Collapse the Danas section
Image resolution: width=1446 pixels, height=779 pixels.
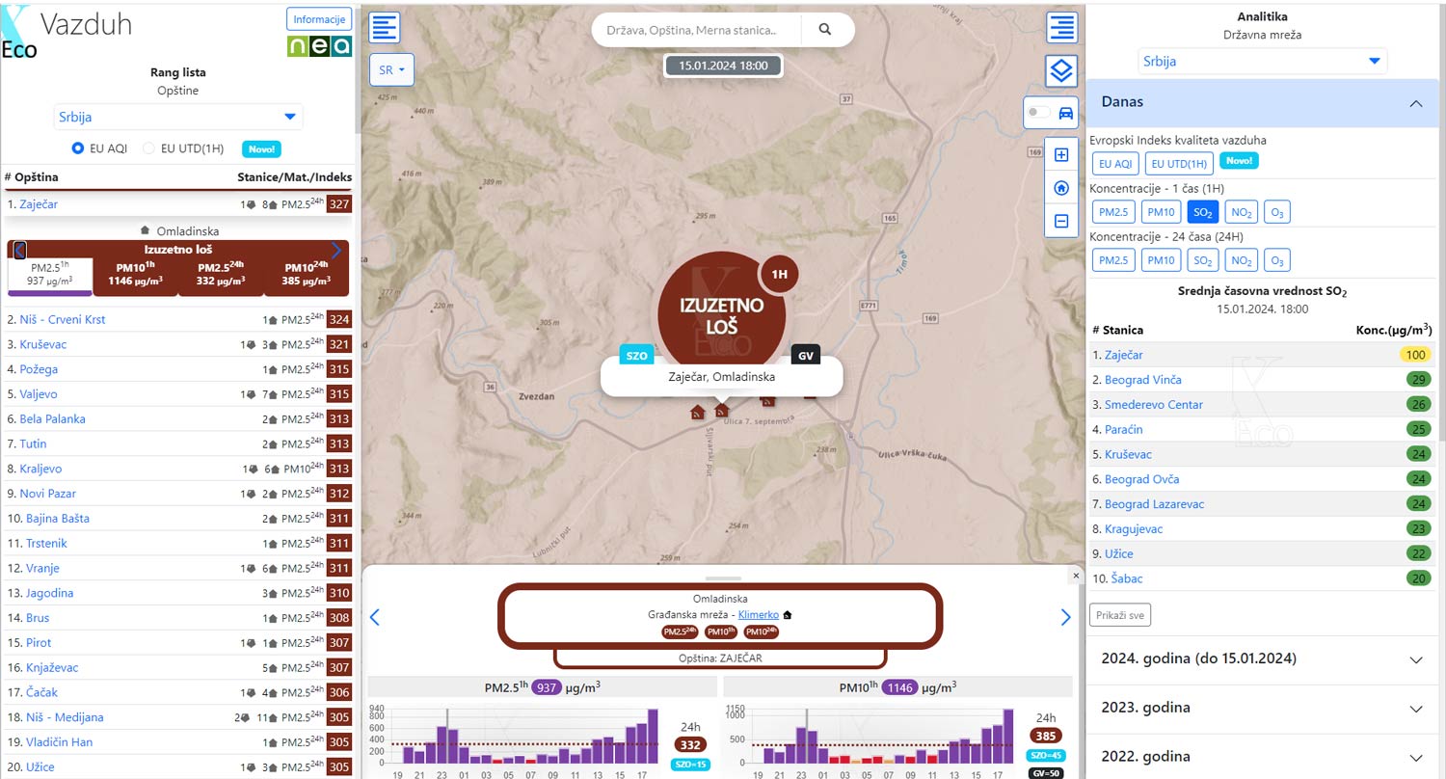pyautogui.click(x=1415, y=103)
